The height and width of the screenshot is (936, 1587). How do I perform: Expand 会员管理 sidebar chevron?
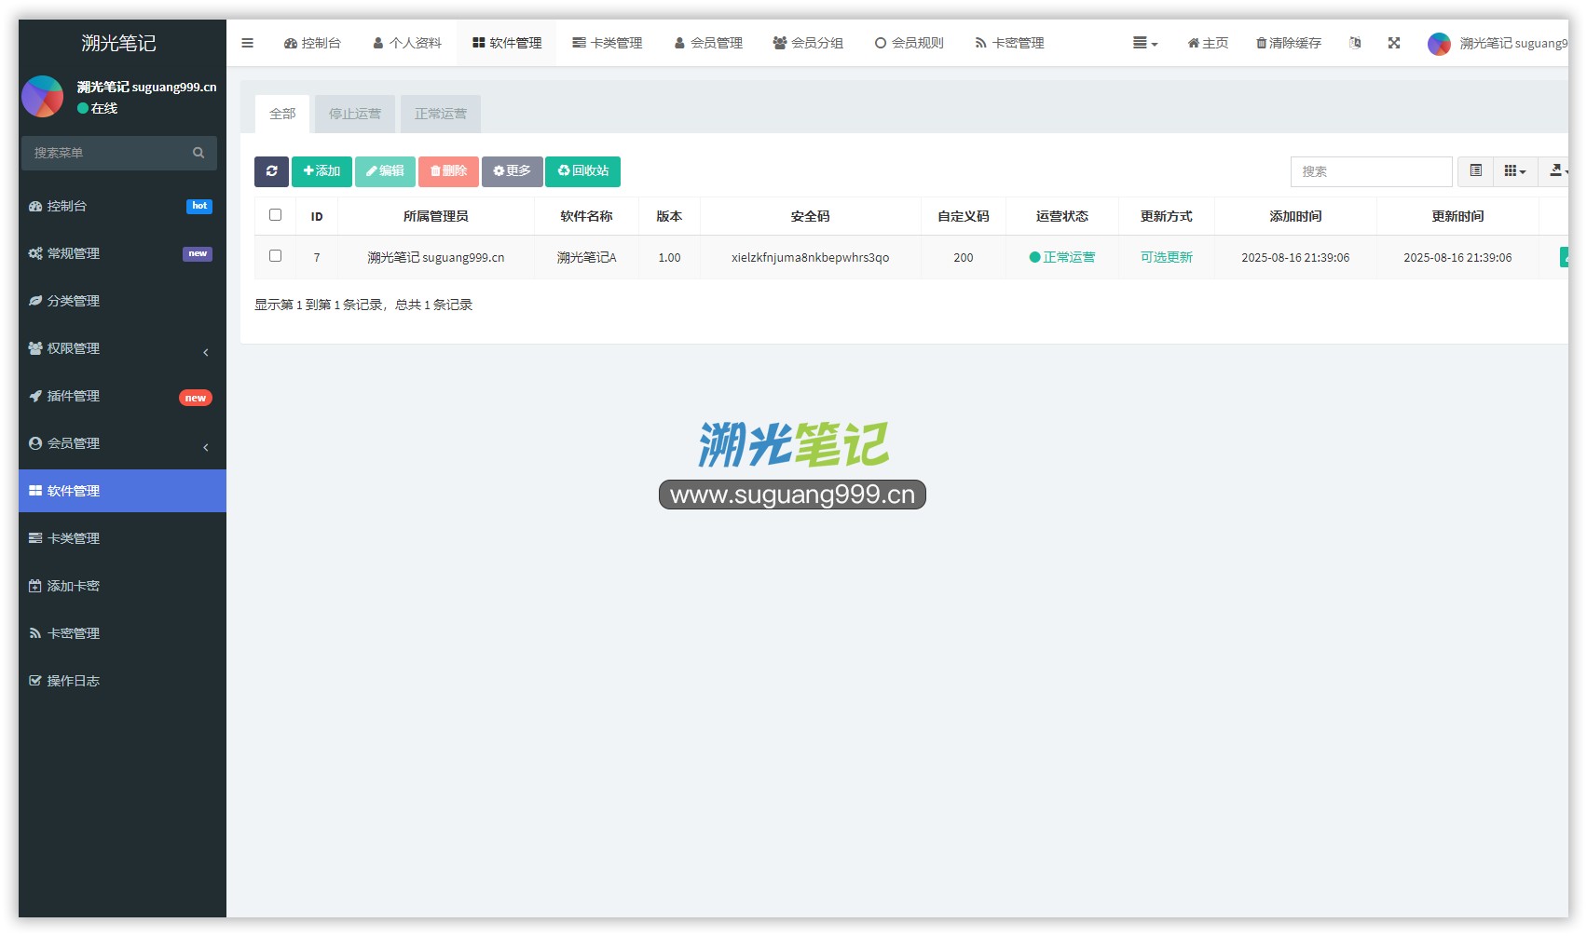pos(206,446)
